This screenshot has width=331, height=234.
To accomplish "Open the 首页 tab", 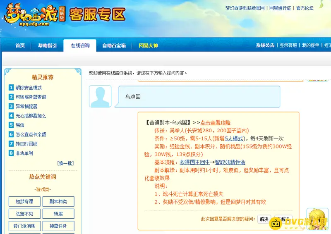I will [20, 45].
